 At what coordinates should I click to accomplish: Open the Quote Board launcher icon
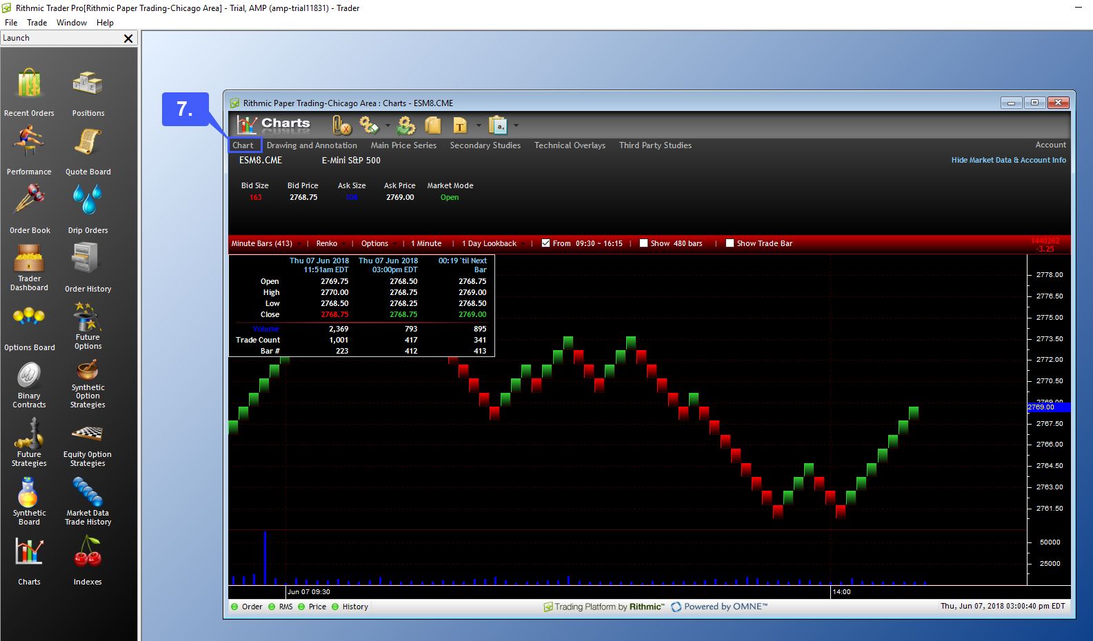[88, 142]
